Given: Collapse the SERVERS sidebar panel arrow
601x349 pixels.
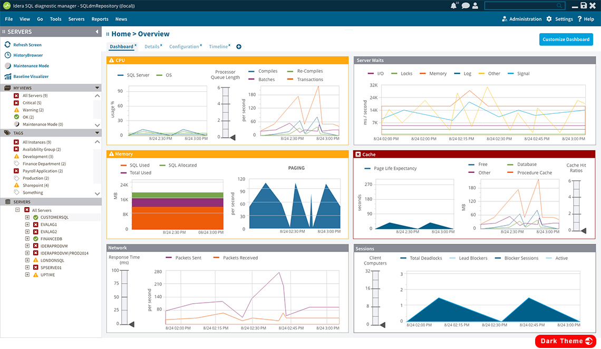Looking at the screenshot, I should click(97, 32).
